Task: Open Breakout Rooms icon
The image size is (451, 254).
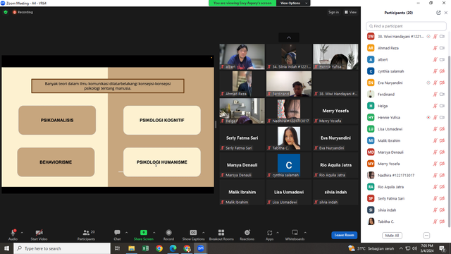Action: pyautogui.click(x=221, y=232)
